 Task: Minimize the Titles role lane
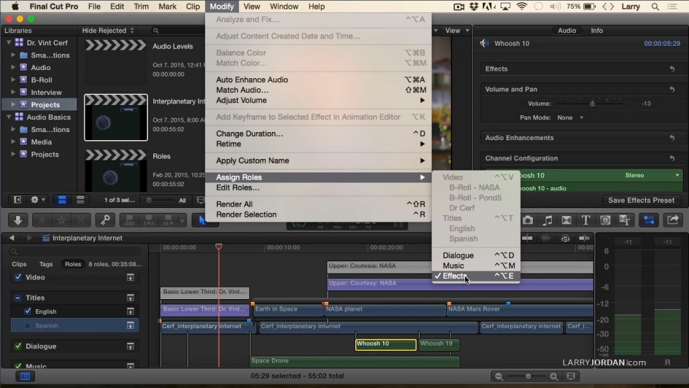tap(131, 298)
